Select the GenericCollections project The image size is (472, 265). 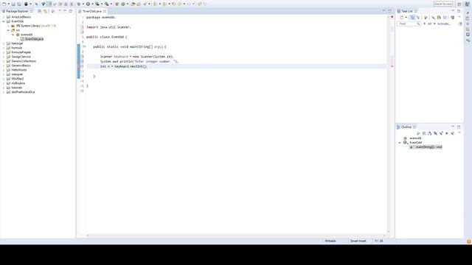click(24, 61)
